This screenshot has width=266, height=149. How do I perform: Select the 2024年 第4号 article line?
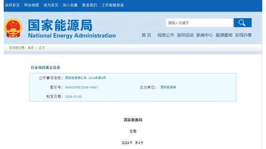click(133, 143)
